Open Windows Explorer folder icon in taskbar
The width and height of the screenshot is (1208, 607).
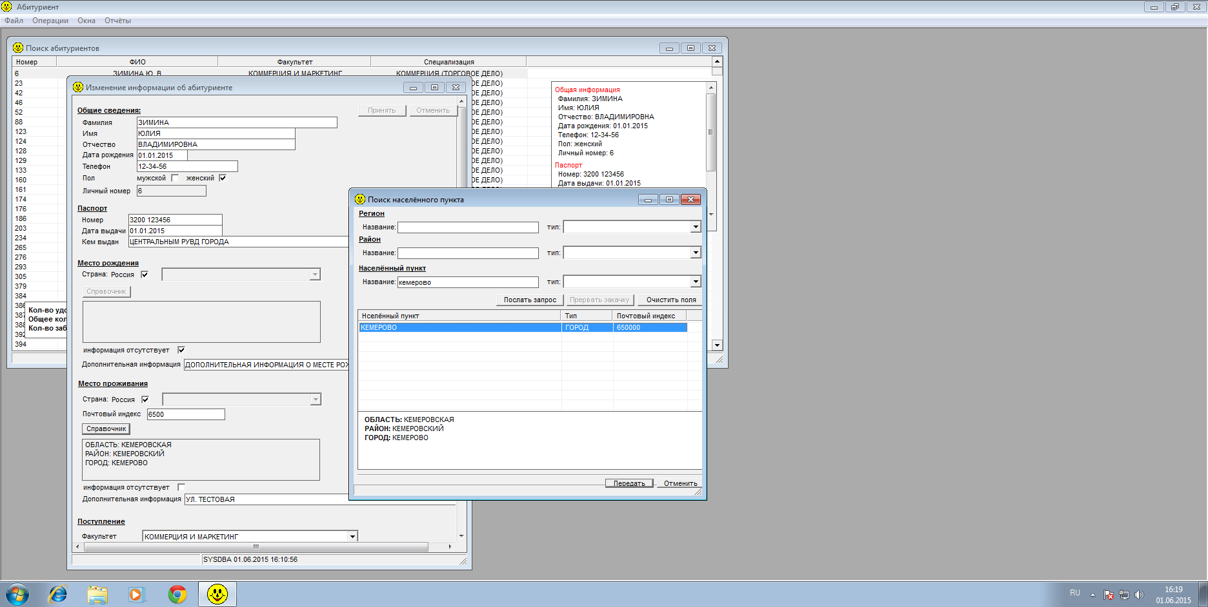(x=97, y=594)
